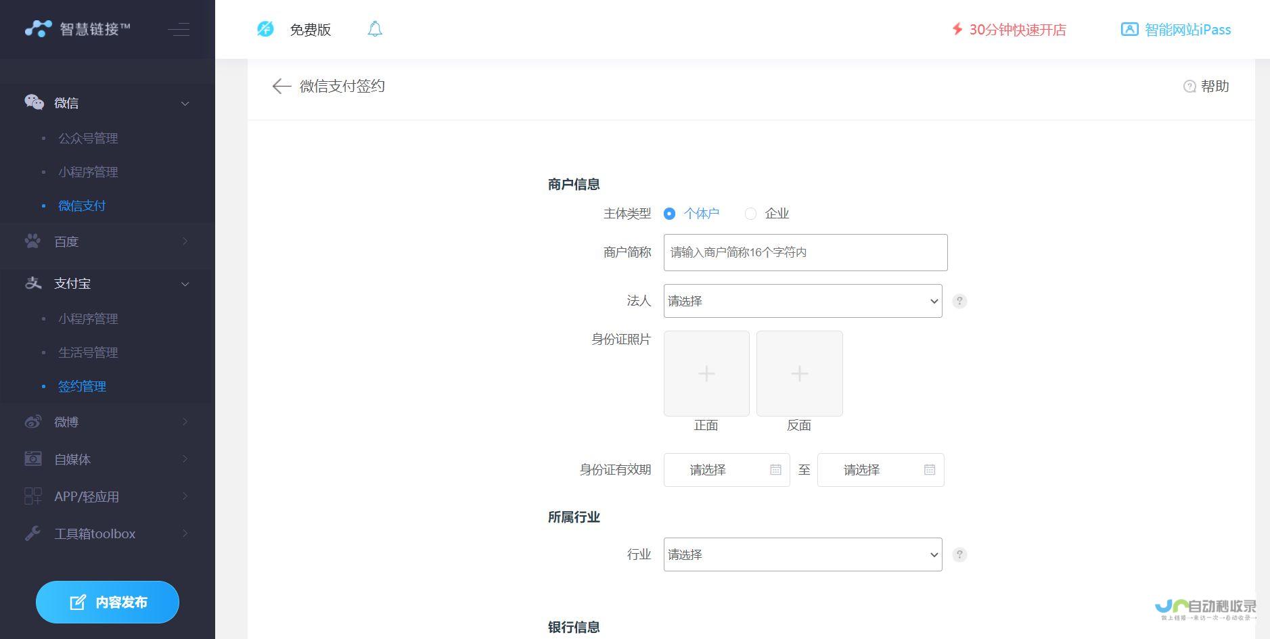Click the 内容发布 button
The height and width of the screenshot is (639, 1270).
pyautogui.click(x=108, y=602)
